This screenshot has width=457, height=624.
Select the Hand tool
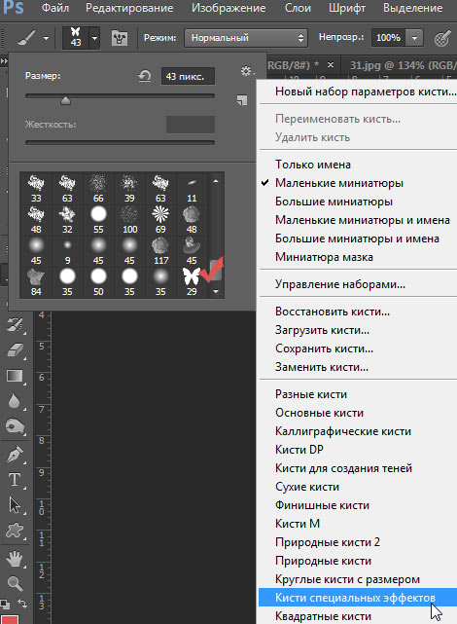(15, 559)
